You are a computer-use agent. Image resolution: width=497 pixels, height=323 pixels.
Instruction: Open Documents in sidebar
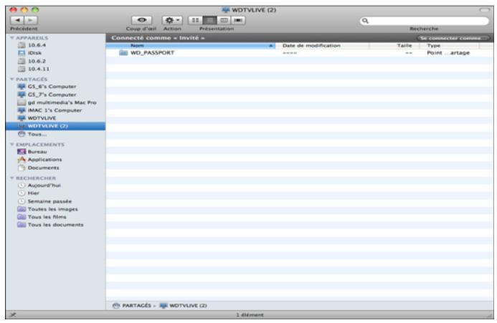pos(38,168)
